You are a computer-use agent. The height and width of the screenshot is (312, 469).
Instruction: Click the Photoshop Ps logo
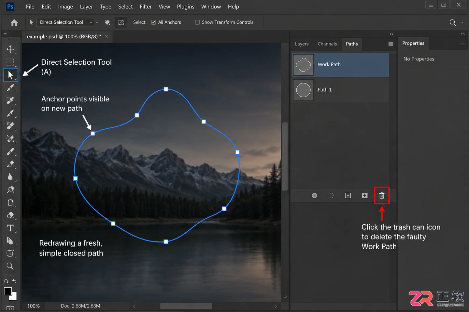click(x=10, y=6)
